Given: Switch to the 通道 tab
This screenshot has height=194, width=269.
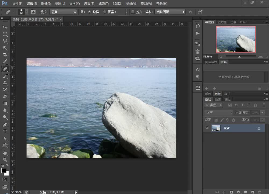Looking at the screenshot, I should pyautogui.click(x=218, y=99).
